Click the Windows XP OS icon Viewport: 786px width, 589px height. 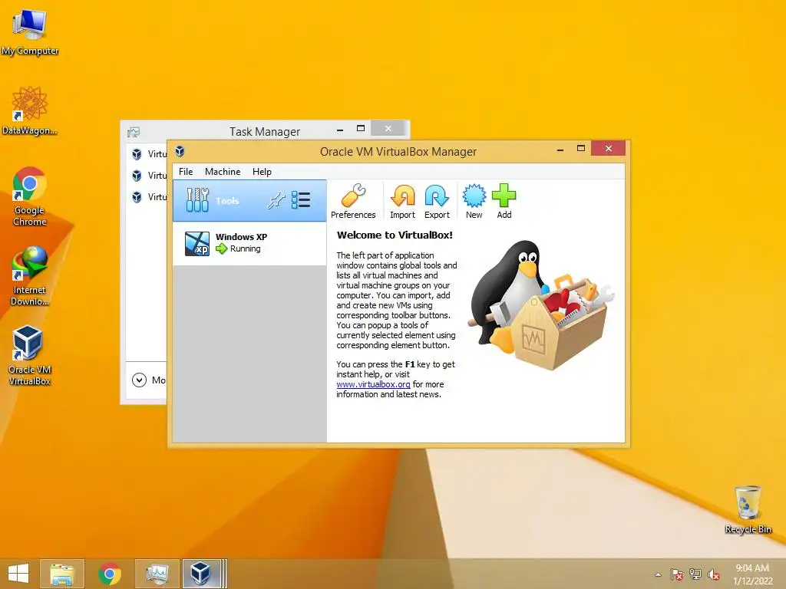coord(197,243)
